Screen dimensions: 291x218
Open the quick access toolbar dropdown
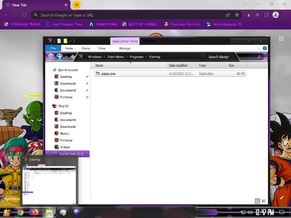70,41
